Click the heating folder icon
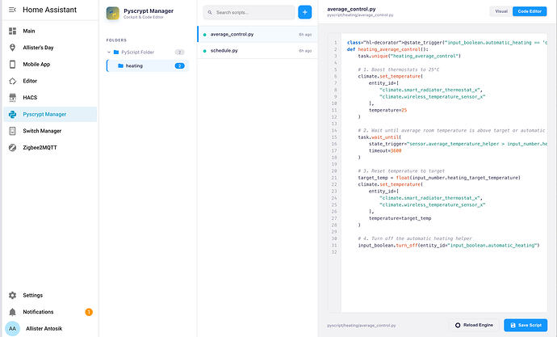The height and width of the screenshot is (337, 557). tap(120, 65)
